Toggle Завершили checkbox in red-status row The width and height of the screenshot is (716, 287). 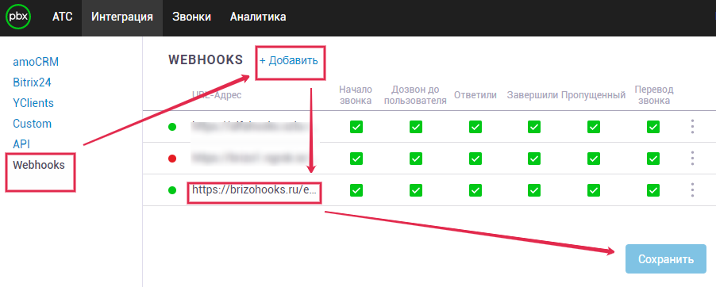click(x=534, y=159)
